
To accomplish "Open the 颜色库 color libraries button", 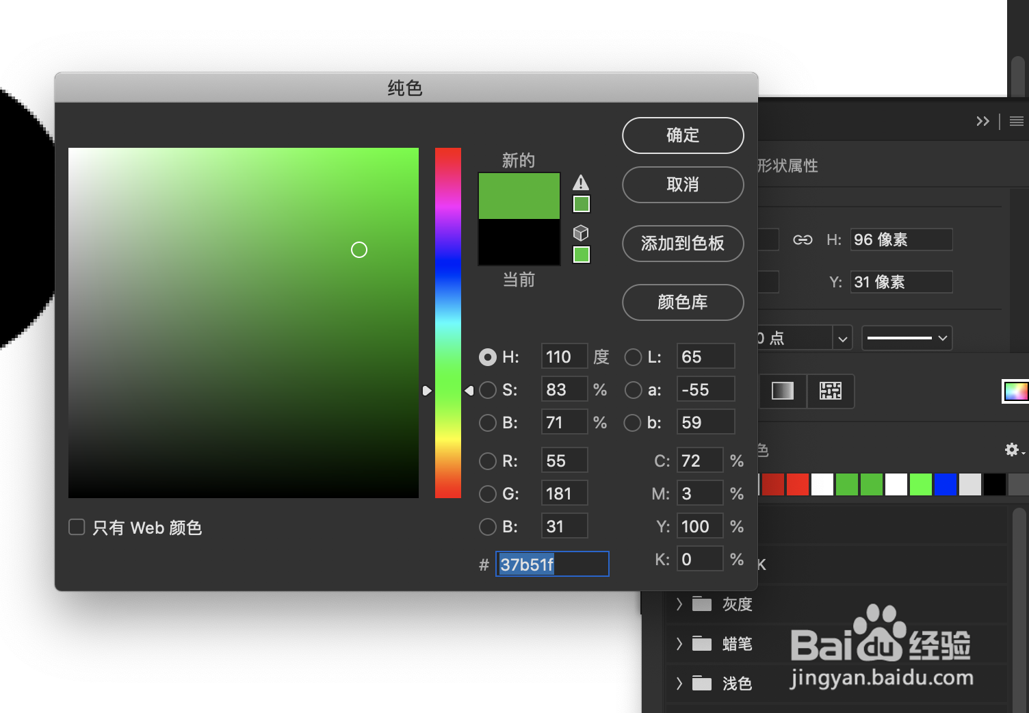I will pyautogui.click(x=683, y=302).
